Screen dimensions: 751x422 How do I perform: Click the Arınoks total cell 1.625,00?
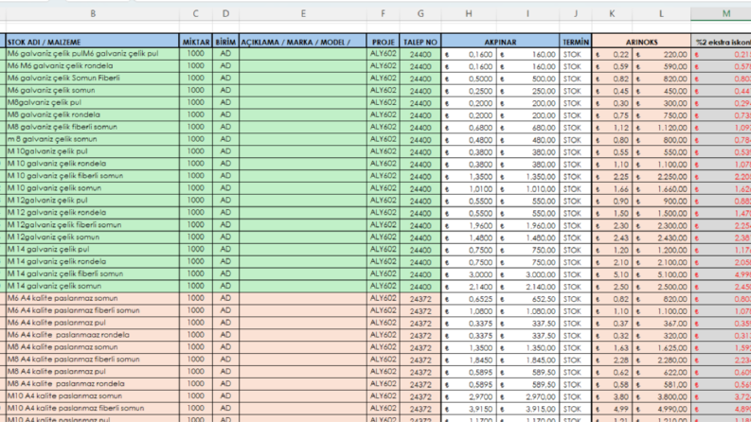point(661,347)
